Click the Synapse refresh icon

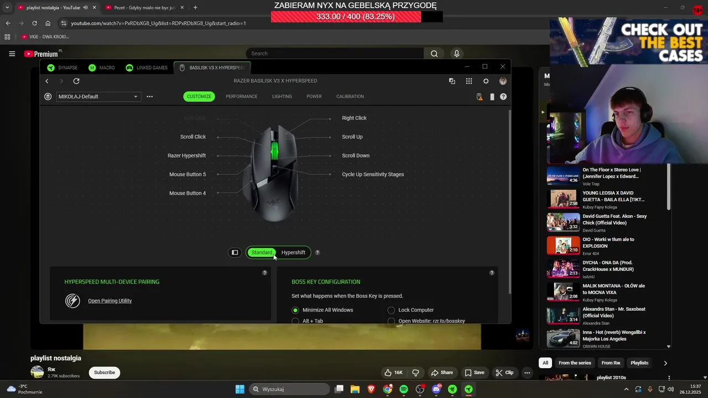pyautogui.click(x=76, y=81)
